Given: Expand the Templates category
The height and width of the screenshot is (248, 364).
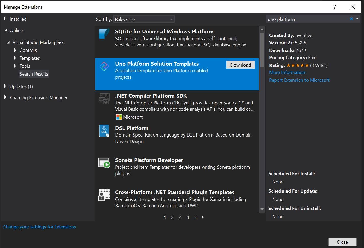Looking at the screenshot, I should pos(15,58).
